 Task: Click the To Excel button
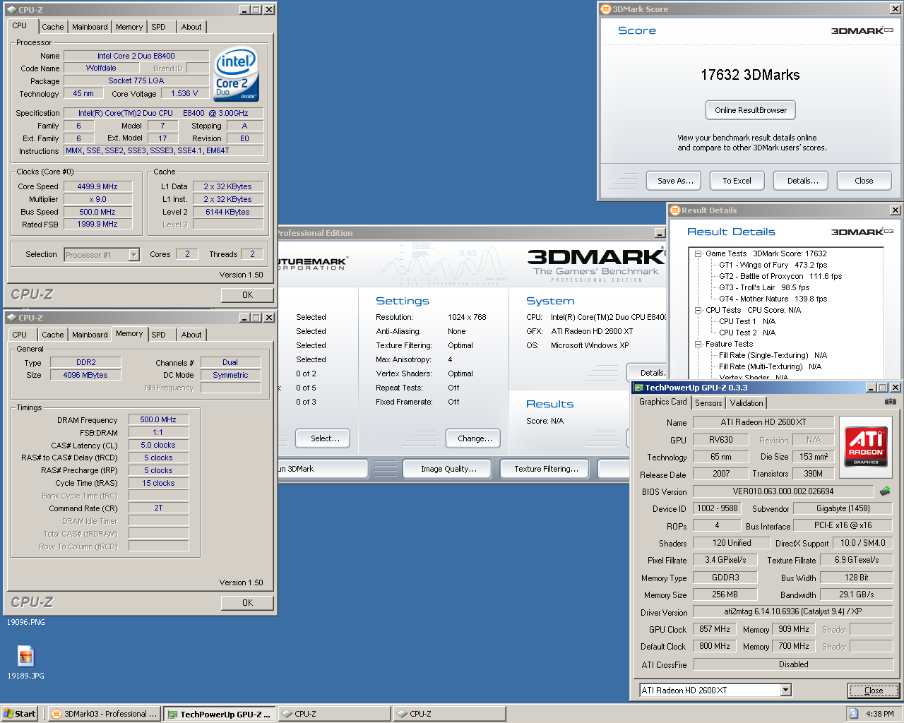click(x=737, y=181)
